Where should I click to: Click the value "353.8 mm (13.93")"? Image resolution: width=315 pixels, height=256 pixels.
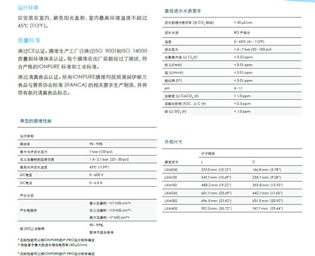click(267, 185)
